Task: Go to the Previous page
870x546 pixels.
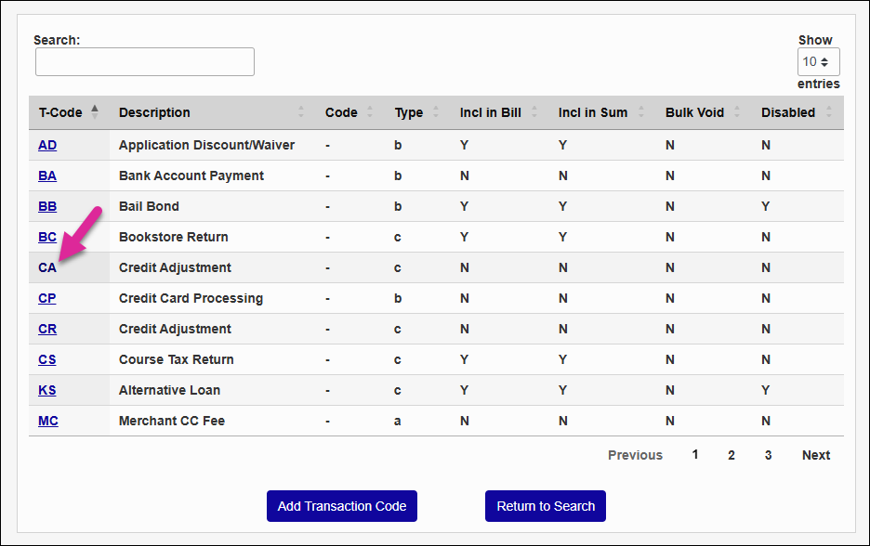Action: click(x=635, y=455)
